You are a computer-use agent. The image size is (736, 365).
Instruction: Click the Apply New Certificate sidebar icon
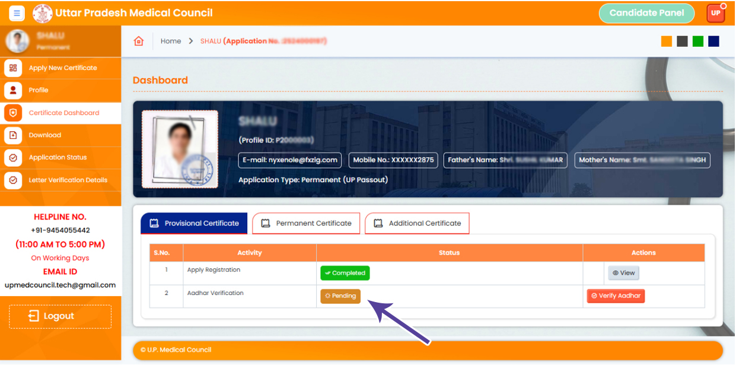(x=13, y=68)
